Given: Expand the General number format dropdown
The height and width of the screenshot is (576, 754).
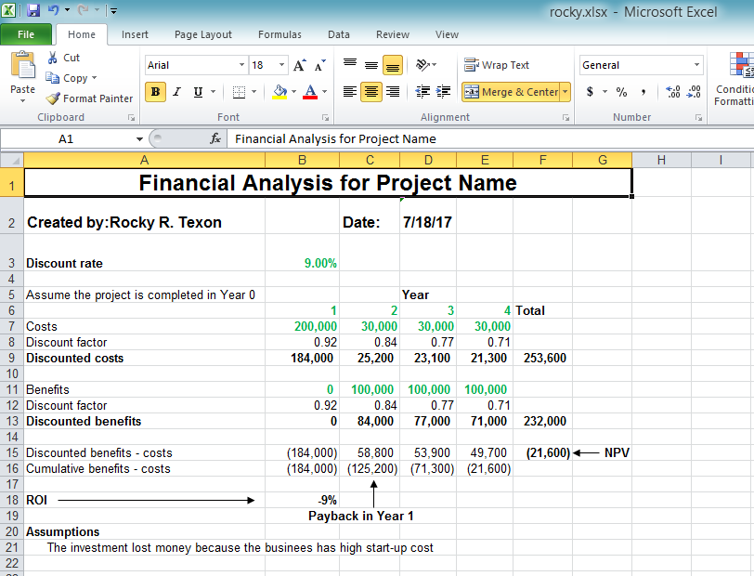Looking at the screenshot, I should pos(697,65).
